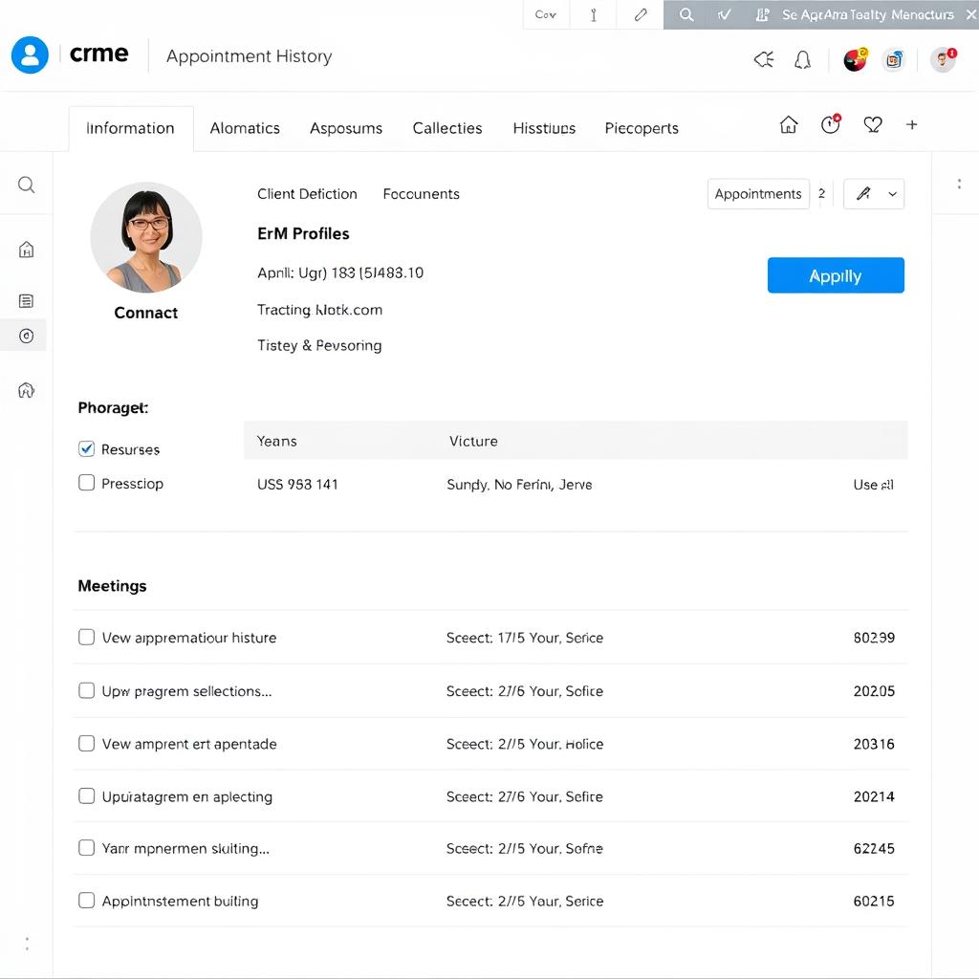Switch to the Piecoperts tab
This screenshot has height=979, width=979.
pyautogui.click(x=642, y=128)
